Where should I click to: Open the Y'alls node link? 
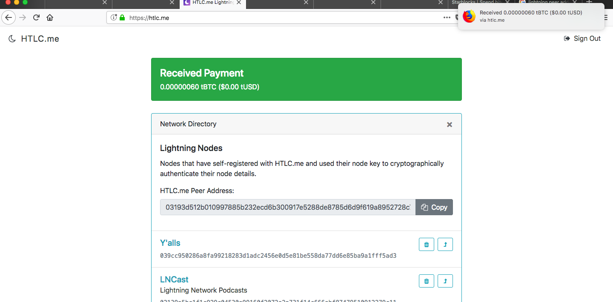coord(170,243)
